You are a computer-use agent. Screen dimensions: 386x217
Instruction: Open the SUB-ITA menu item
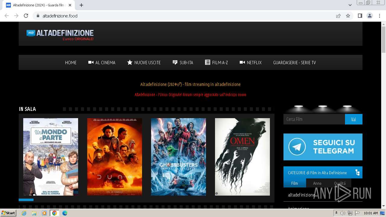[183, 62]
